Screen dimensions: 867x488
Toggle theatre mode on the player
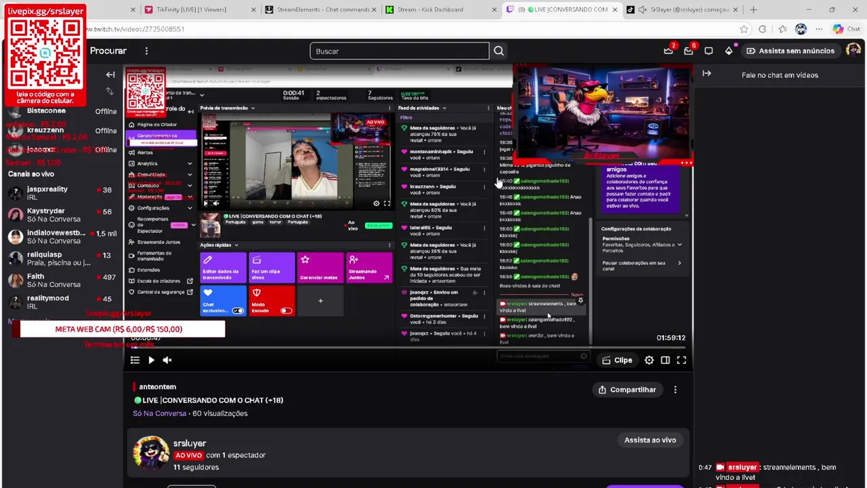coord(665,361)
